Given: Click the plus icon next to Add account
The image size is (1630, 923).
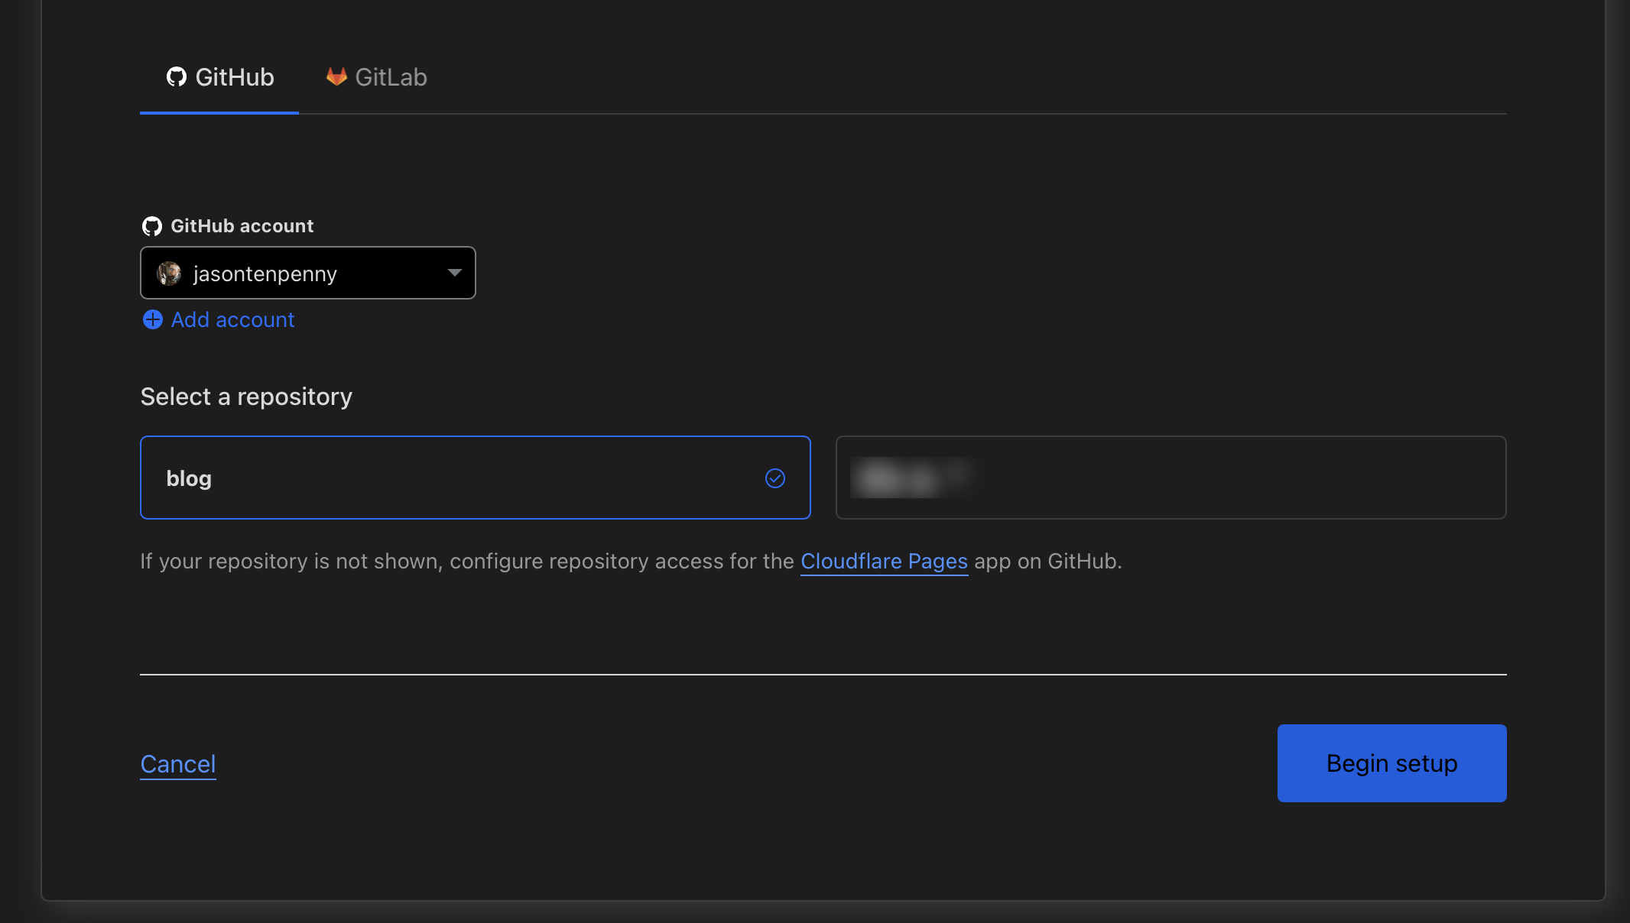Looking at the screenshot, I should [x=152, y=320].
